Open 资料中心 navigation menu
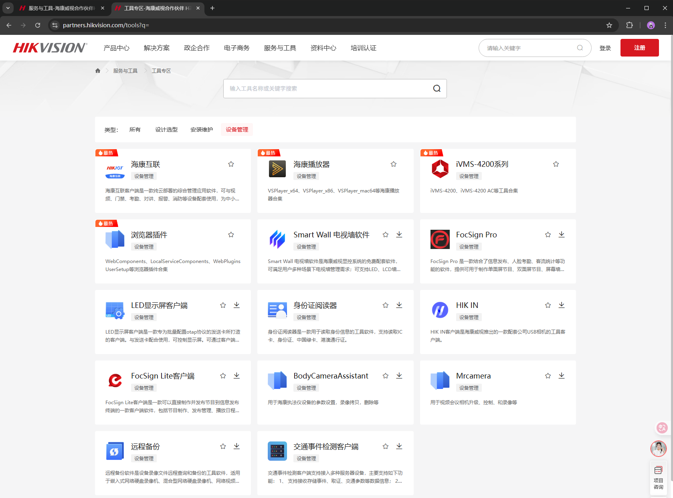This screenshot has width=673, height=498. tap(323, 48)
